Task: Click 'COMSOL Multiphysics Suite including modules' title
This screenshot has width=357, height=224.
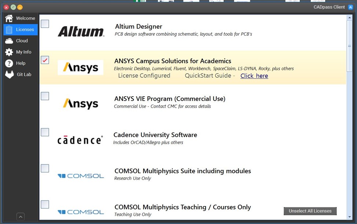Action: click(x=183, y=171)
